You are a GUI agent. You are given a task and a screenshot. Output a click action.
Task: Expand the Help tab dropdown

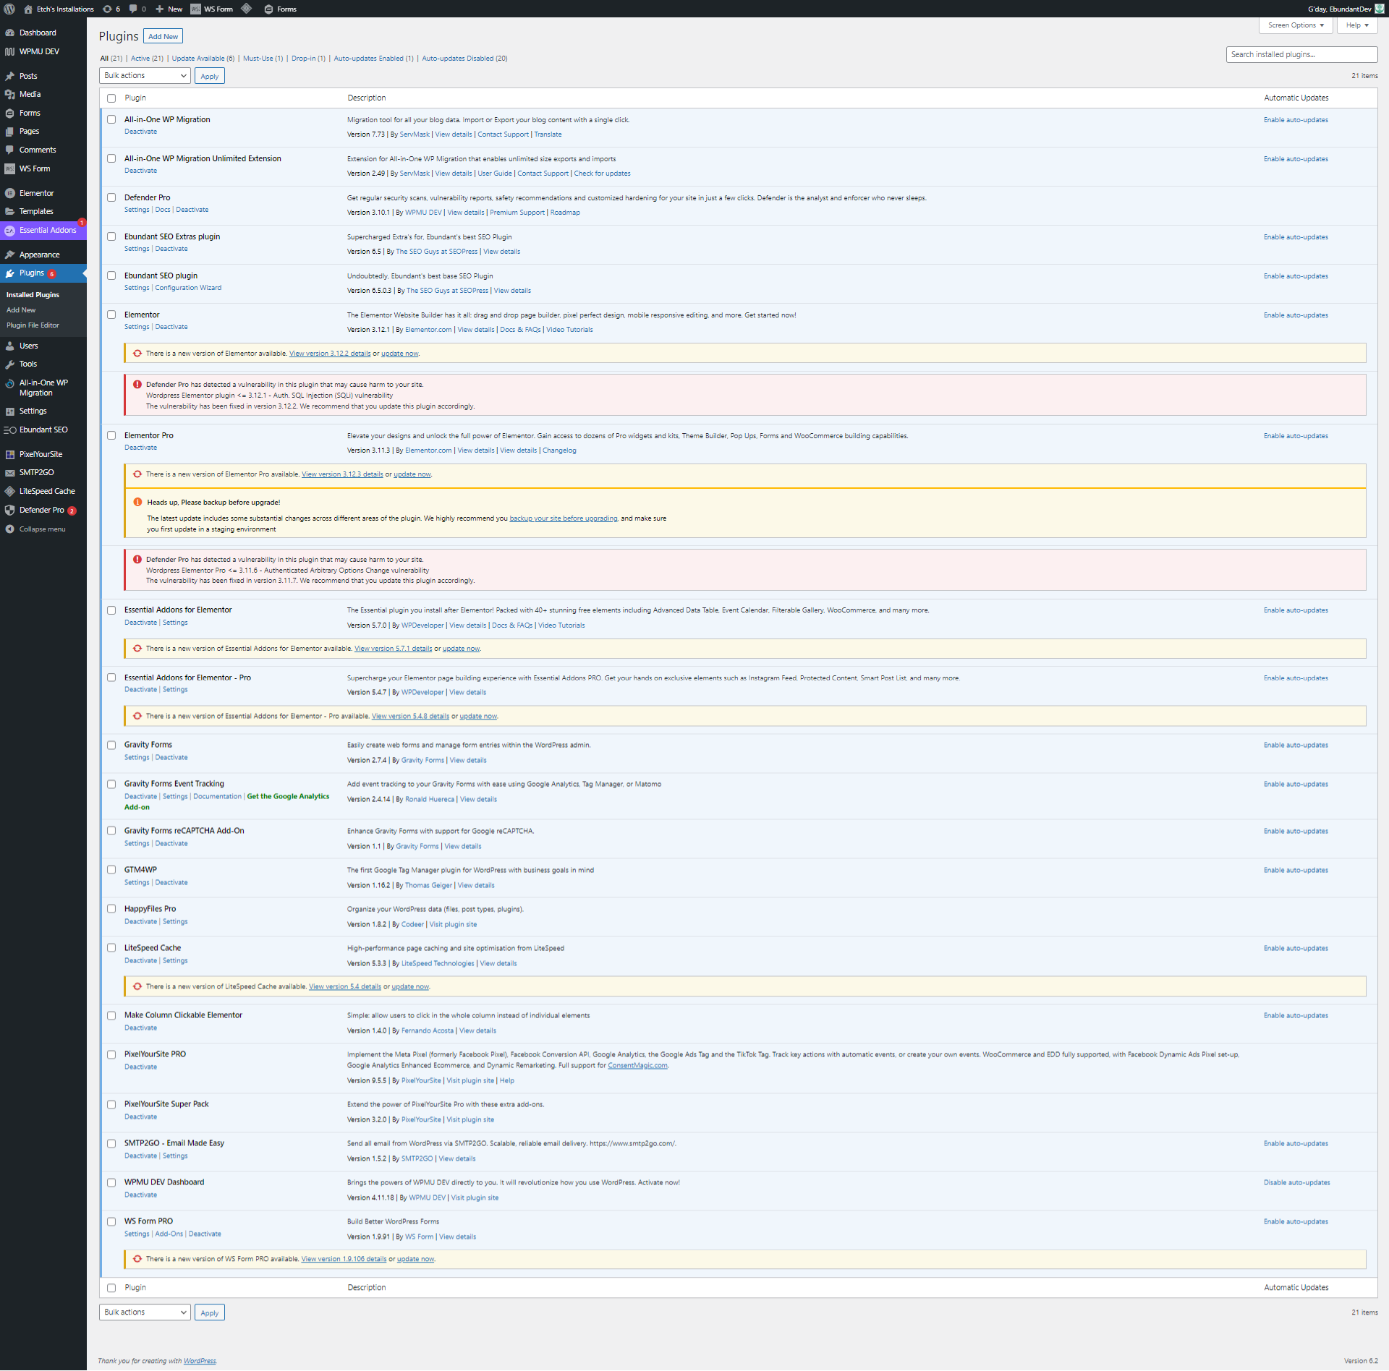(1356, 25)
